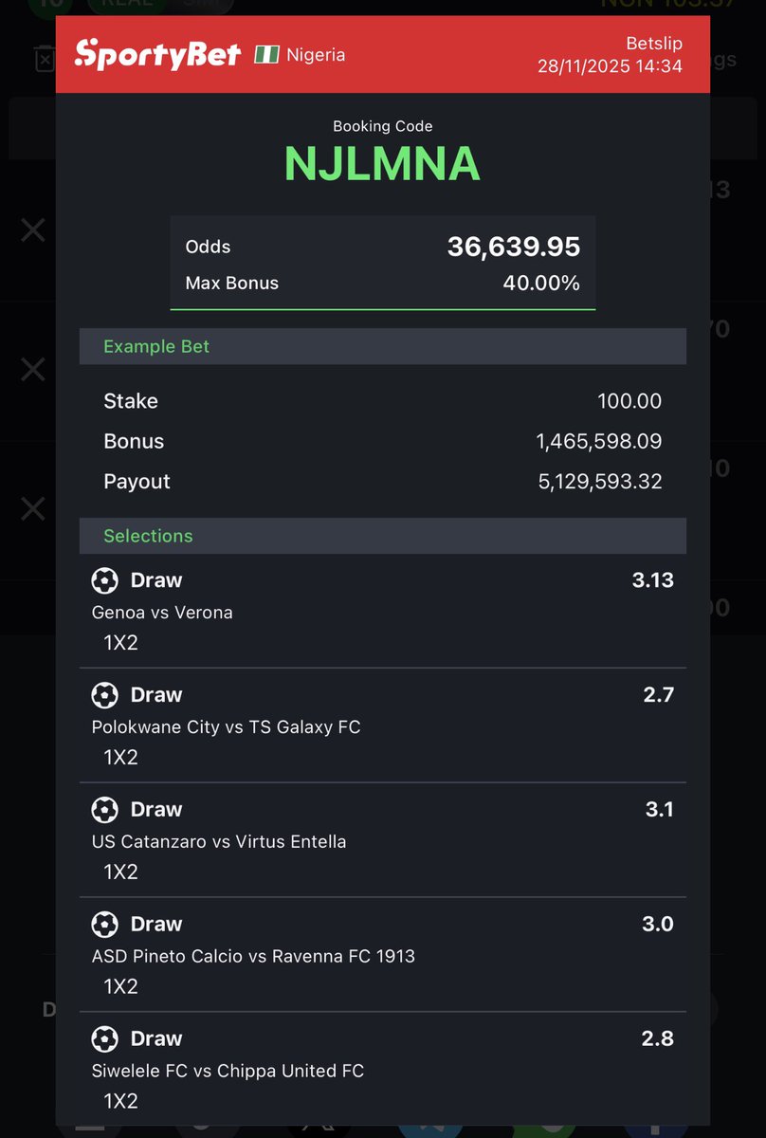The image size is (766, 1138).
Task: Click the Bonus amount 1,465,598.09
Action: [599, 441]
